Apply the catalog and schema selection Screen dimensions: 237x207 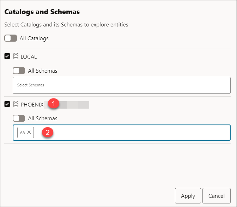188,196
